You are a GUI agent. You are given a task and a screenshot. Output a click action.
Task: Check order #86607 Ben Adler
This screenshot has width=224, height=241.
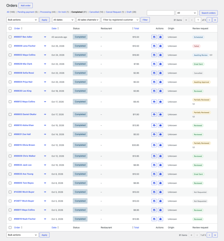click(x=10, y=37)
